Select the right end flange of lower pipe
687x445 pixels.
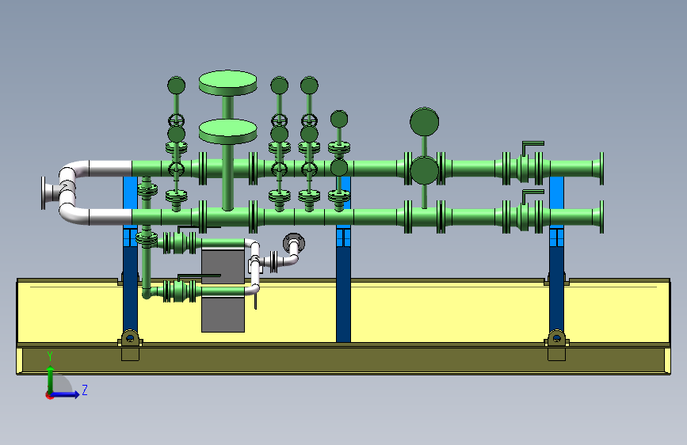click(x=601, y=216)
